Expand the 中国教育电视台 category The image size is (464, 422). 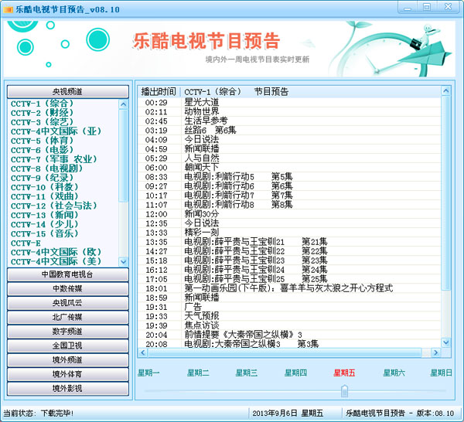(x=68, y=274)
